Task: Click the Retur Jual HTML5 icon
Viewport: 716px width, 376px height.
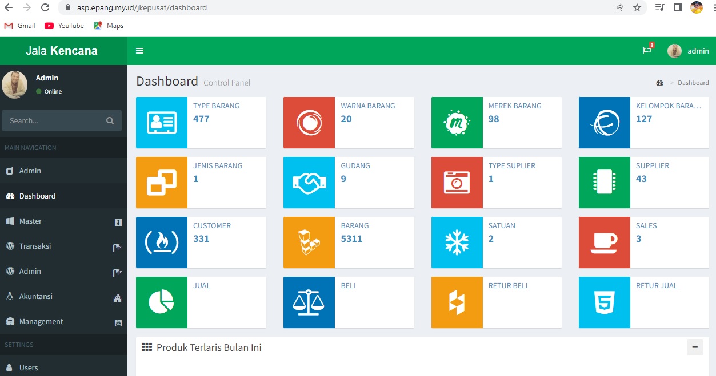Action: (x=604, y=302)
